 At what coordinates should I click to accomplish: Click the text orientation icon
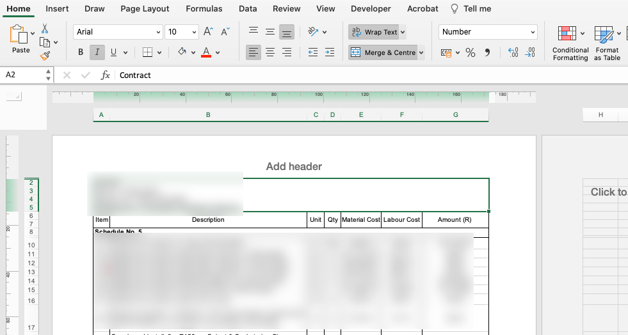point(313,31)
